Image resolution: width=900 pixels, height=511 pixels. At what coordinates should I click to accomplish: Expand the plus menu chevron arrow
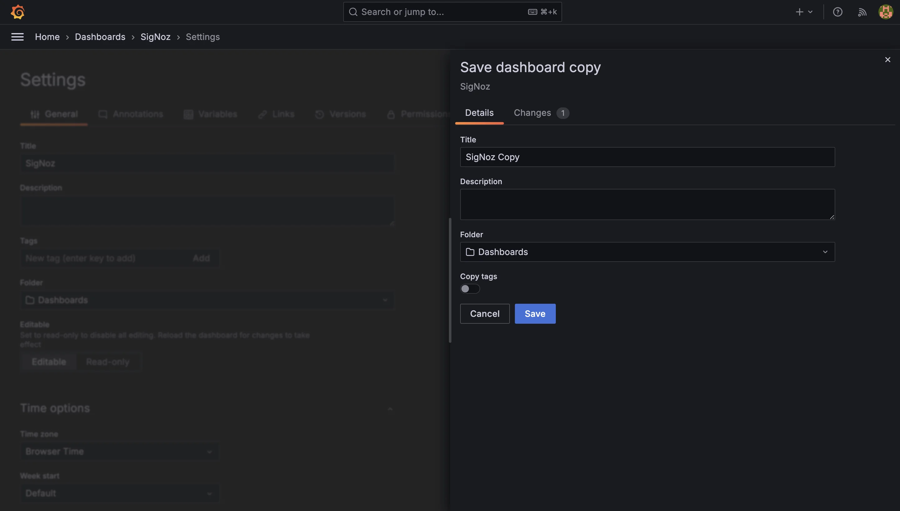[810, 12]
